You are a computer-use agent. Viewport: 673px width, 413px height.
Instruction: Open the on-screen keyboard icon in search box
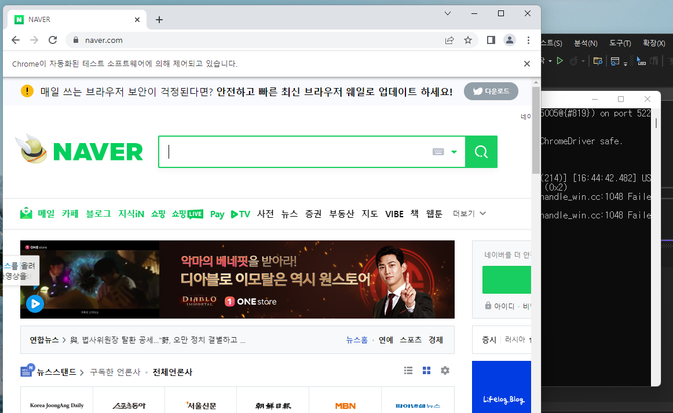point(438,152)
